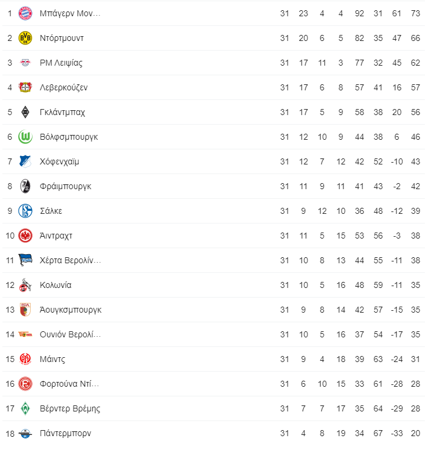Open the Άουγκσμπουργκ team link
The image size is (437, 450).
click(x=71, y=310)
